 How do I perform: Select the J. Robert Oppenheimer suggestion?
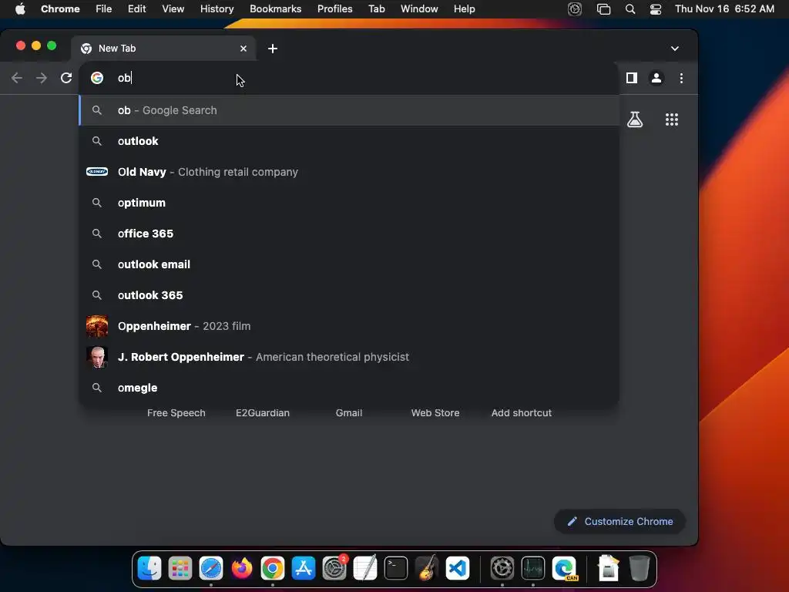click(349, 357)
